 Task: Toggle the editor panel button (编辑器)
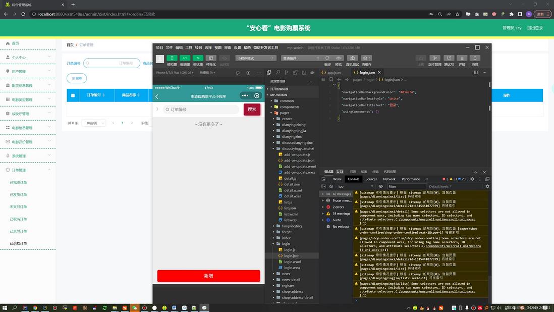185,58
